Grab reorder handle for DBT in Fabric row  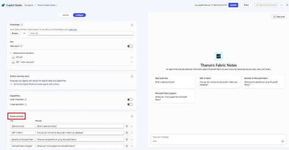click(x=132, y=133)
